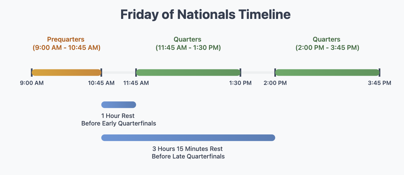This screenshot has height=175, width=404.
Task: Select the first green Quarters bar
Action: 188,73
